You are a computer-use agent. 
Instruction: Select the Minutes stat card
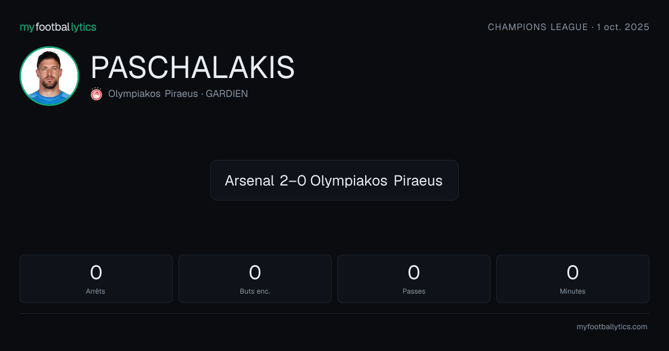[573, 279]
